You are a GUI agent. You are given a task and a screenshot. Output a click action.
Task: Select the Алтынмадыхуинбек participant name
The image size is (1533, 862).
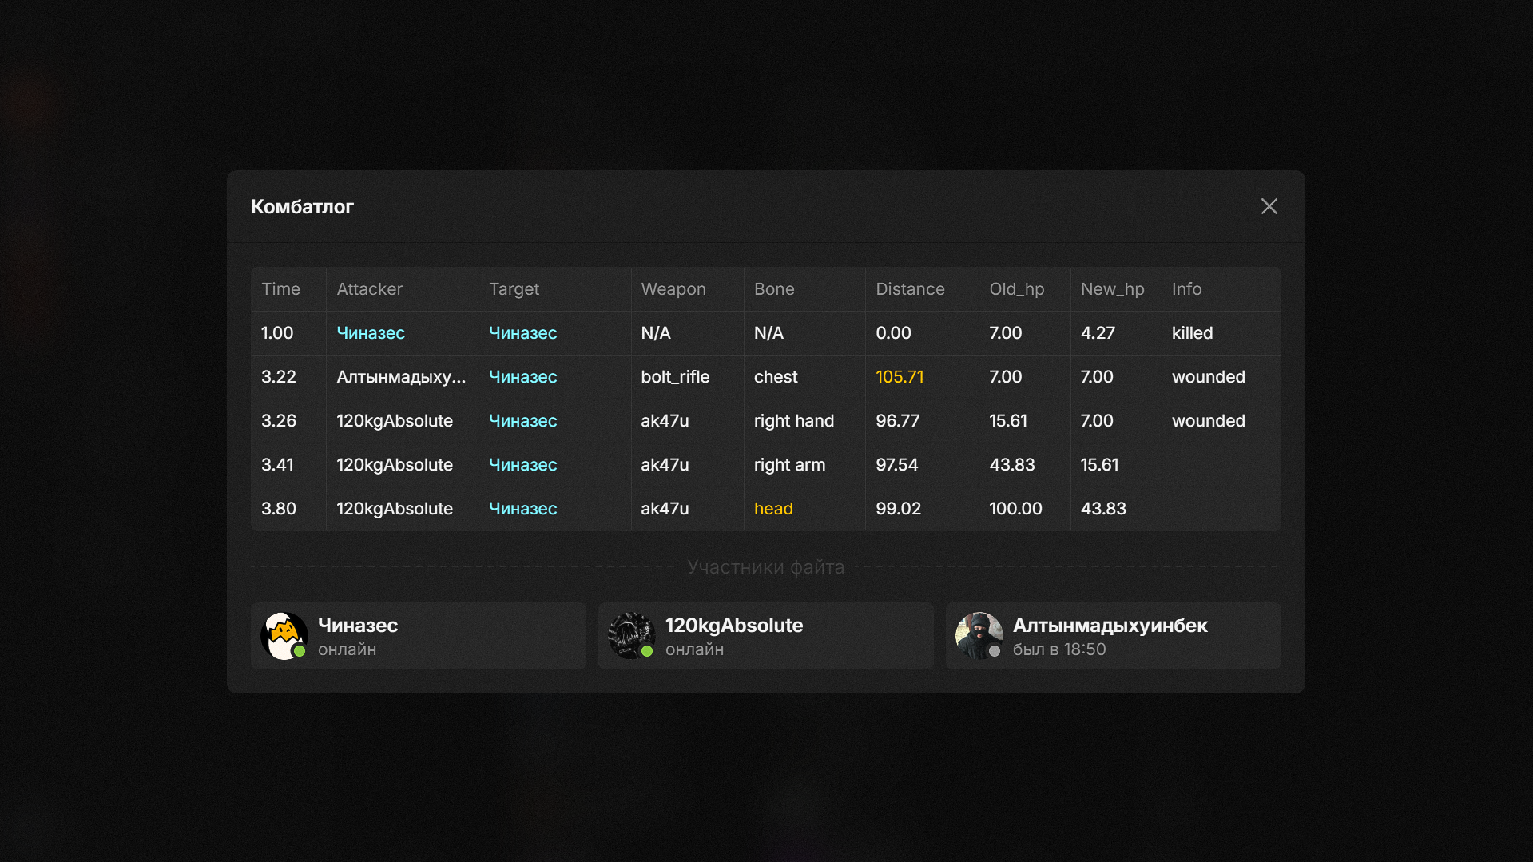pyautogui.click(x=1110, y=626)
